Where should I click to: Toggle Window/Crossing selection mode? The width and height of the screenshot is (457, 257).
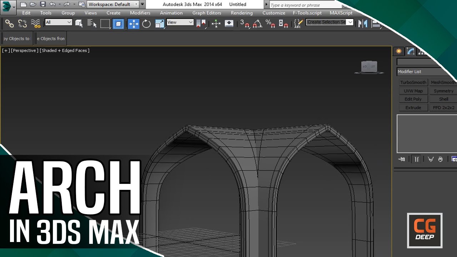(118, 24)
